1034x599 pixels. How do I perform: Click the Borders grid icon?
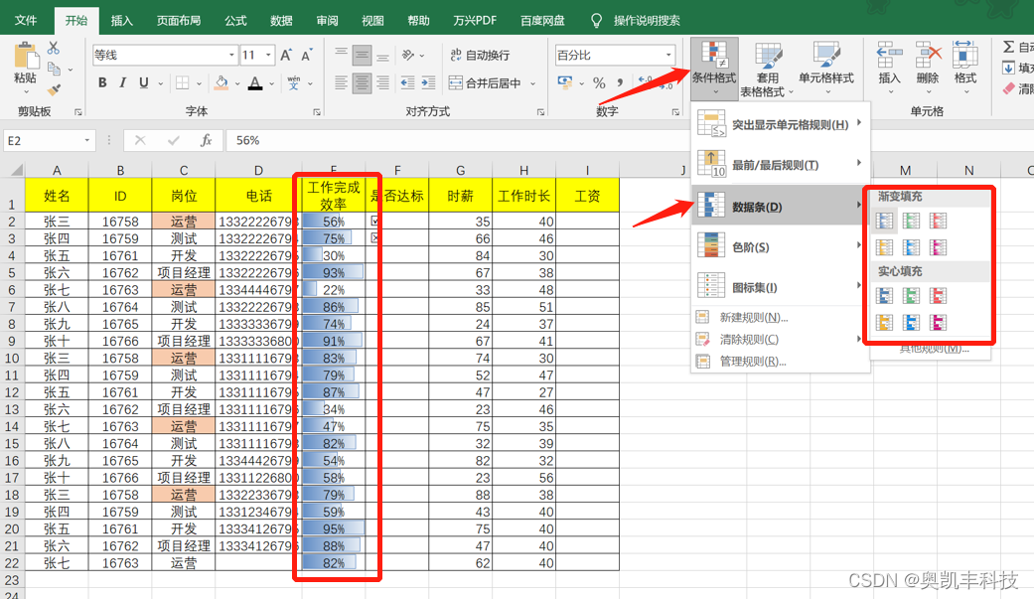(182, 83)
